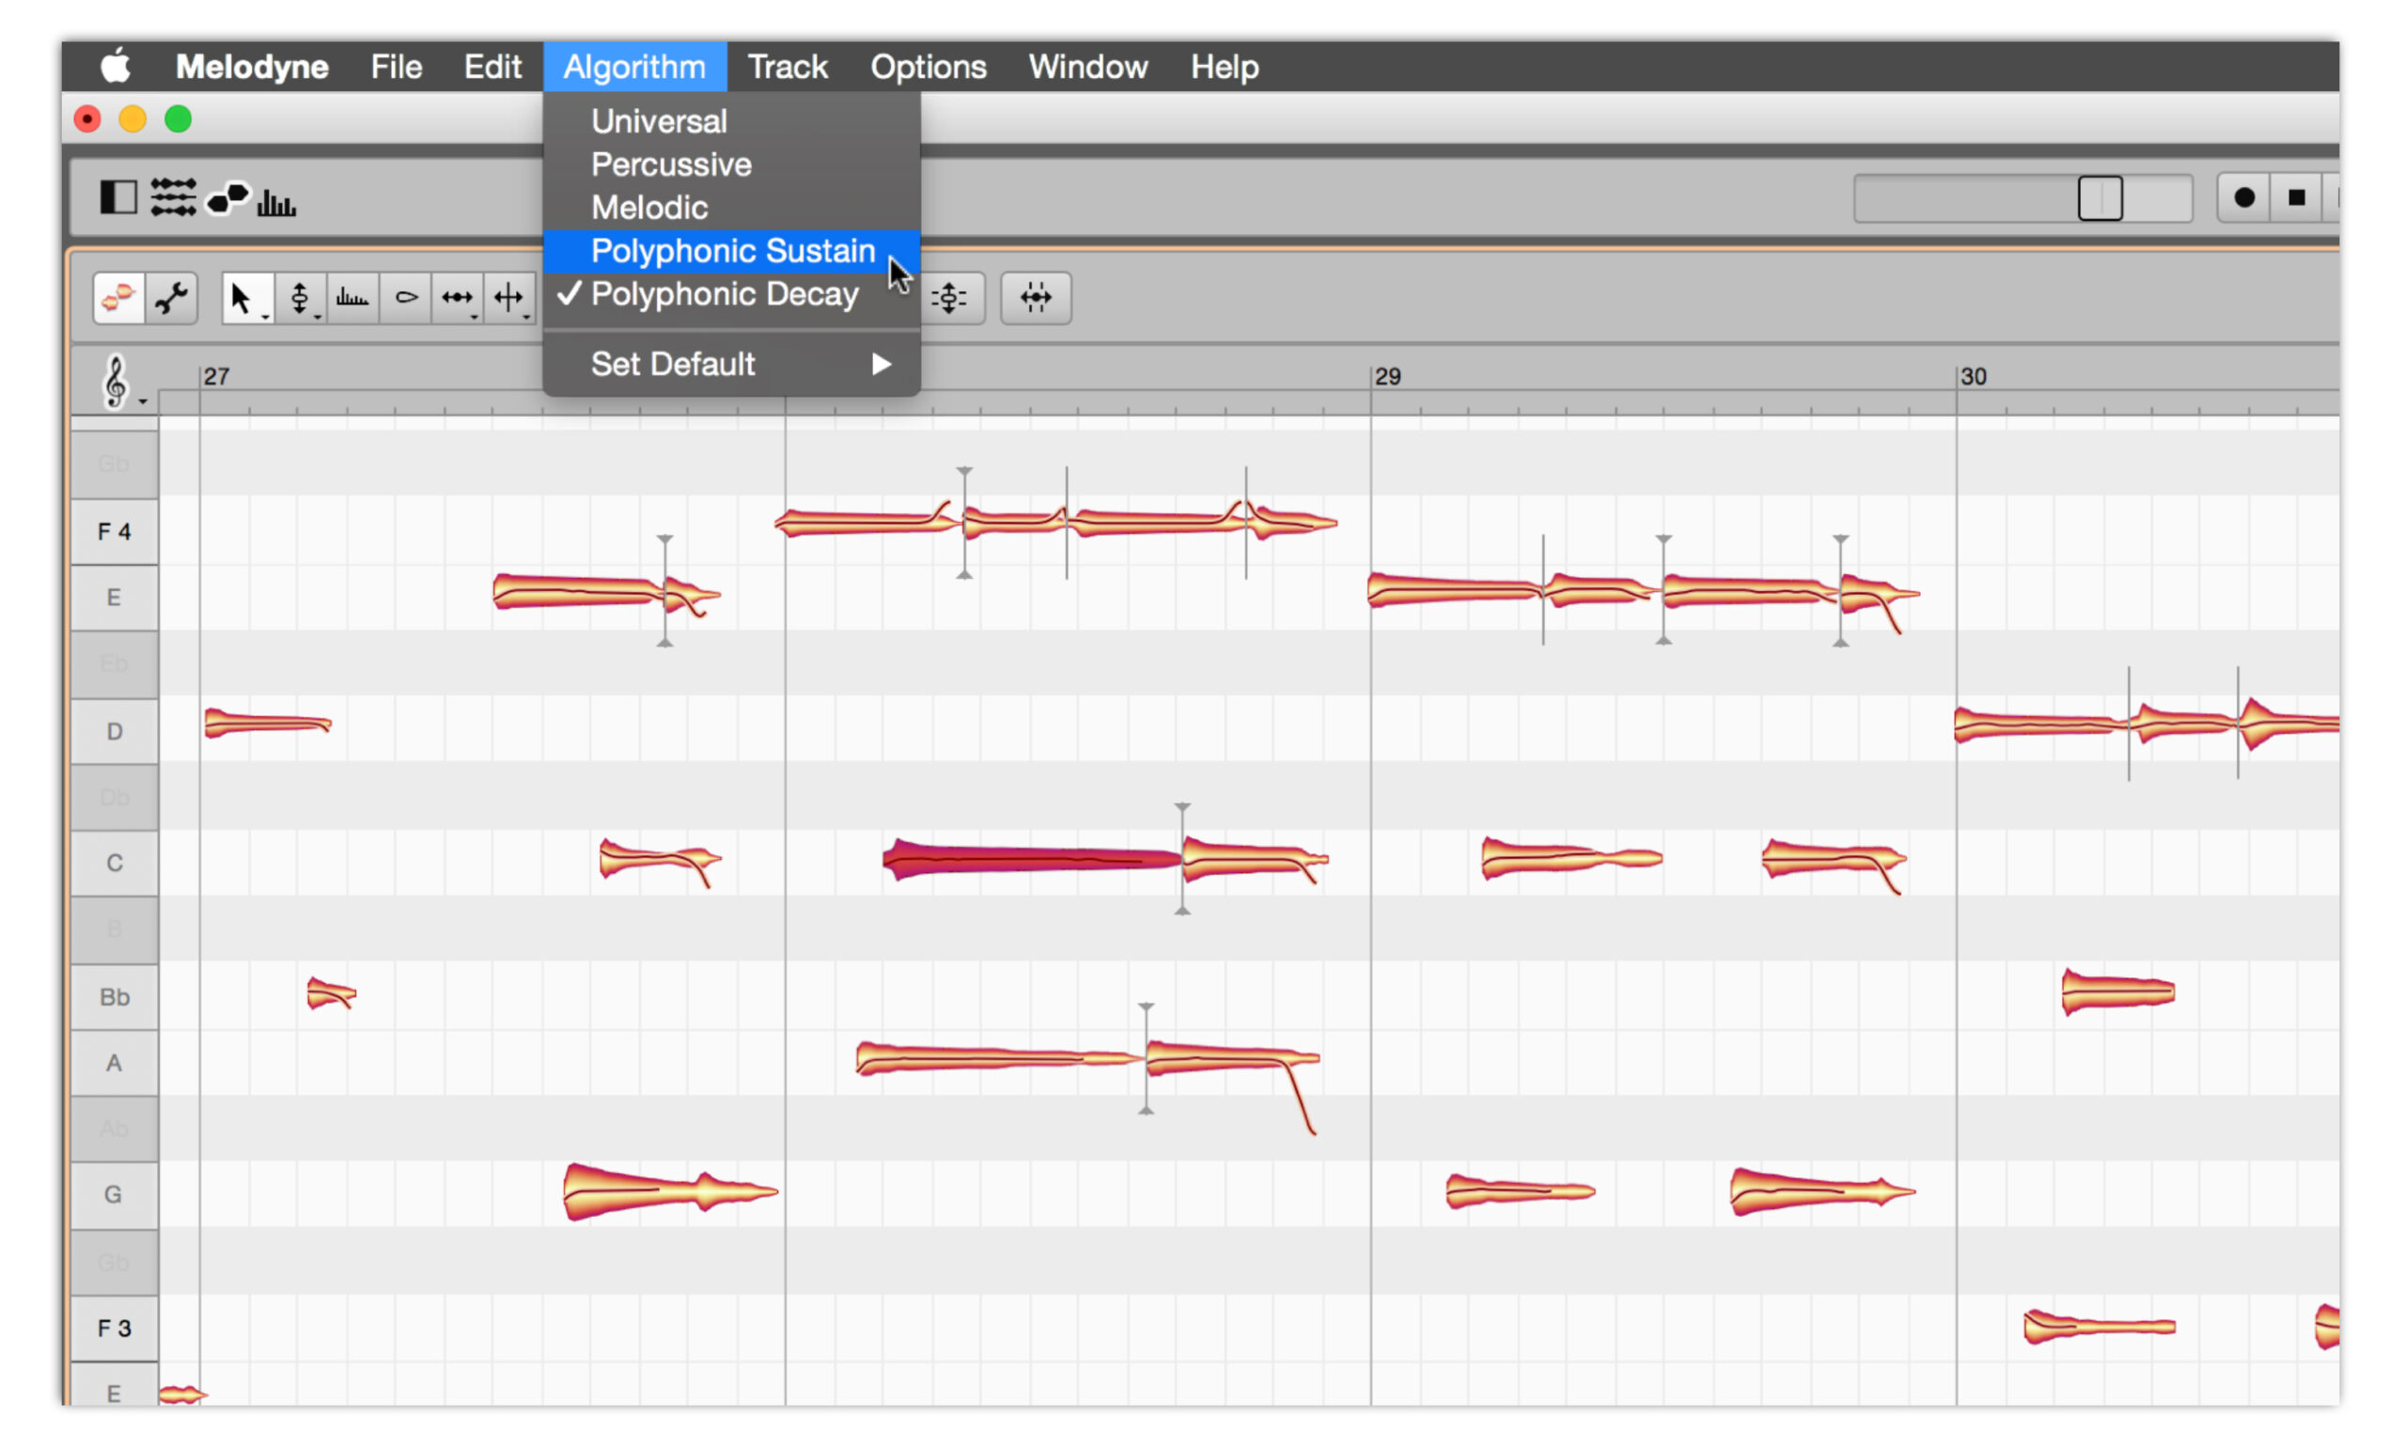Select the first F4 note blob
The image size is (2406, 1434).
click(x=867, y=522)
